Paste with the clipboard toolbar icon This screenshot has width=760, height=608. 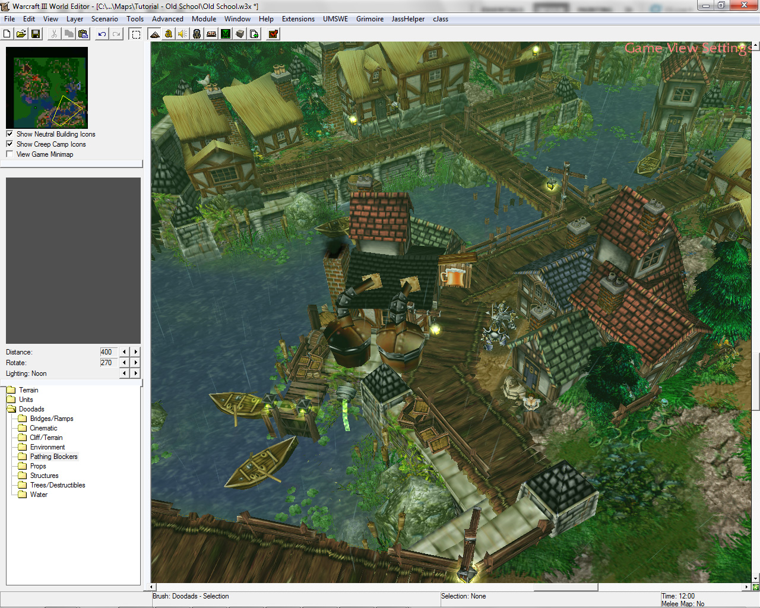tap(83, 34)
